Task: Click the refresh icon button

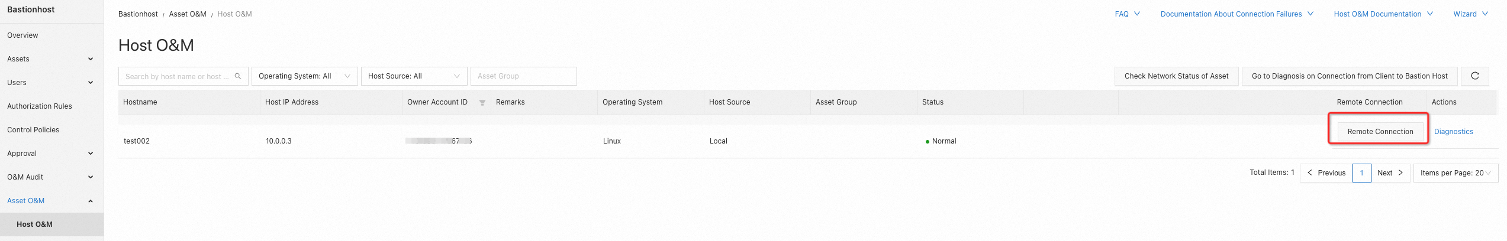Action: click(1474, 76)
